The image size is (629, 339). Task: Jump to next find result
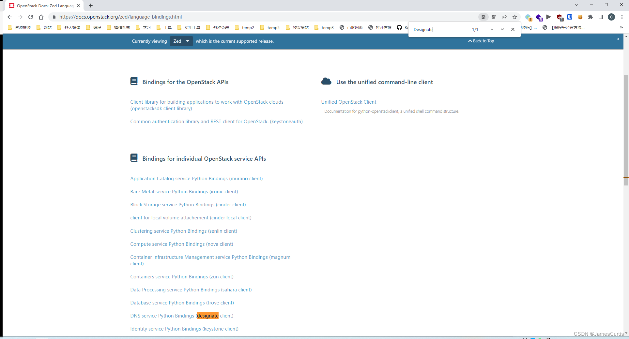(x=502, y=29)
